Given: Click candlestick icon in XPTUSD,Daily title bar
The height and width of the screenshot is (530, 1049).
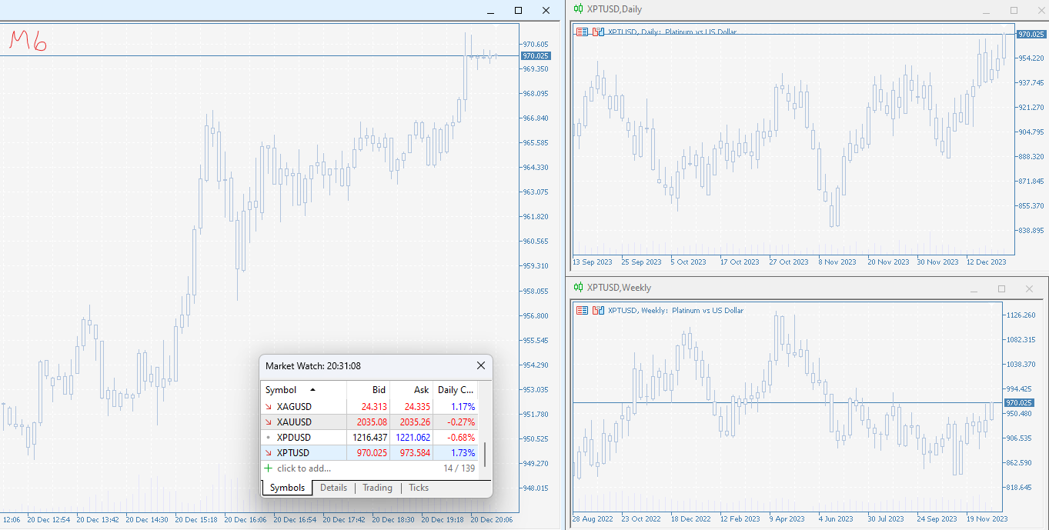Looking at the screenshot, I should click(x=578, y=9).
